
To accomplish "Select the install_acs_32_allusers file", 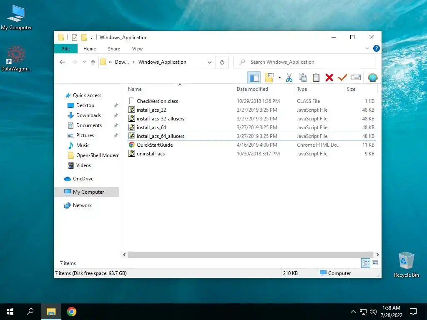I will tap(251, 119).
